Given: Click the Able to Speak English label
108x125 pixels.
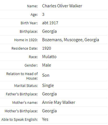Looking at the screenshot, I should point(19,120).
